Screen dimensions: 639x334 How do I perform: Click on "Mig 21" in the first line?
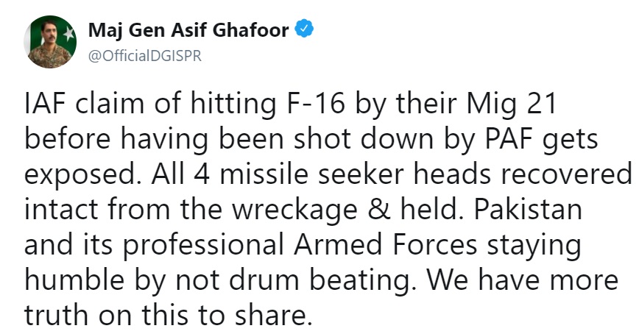coord(512,105)
